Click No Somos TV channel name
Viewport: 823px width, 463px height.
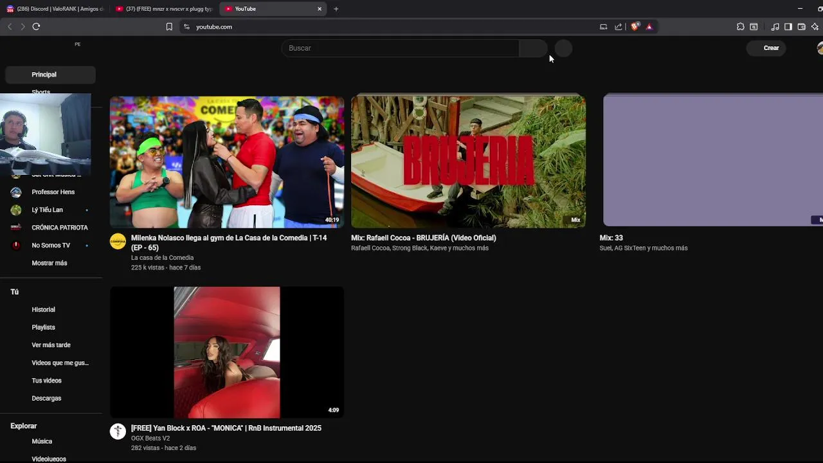pos(51,245)
